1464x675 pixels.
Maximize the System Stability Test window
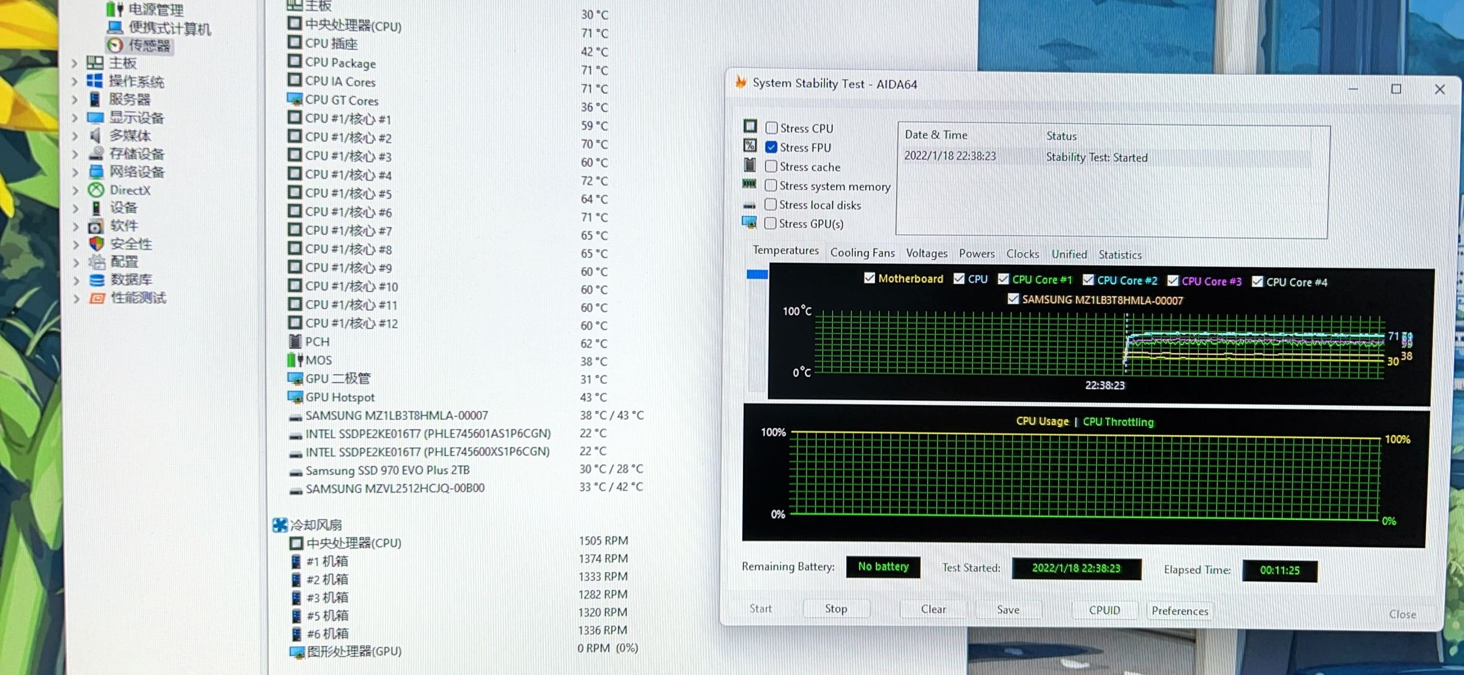[1396, 89]
